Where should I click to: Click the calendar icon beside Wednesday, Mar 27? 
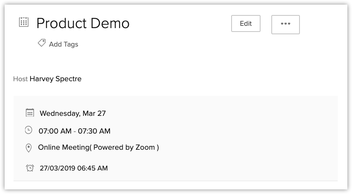click(x=30, y=112)
